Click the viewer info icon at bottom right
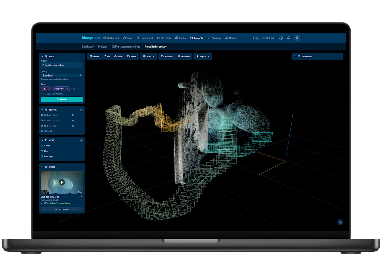Screen dimensions: 382x255 pyautogui.click(x=340, y=222)
